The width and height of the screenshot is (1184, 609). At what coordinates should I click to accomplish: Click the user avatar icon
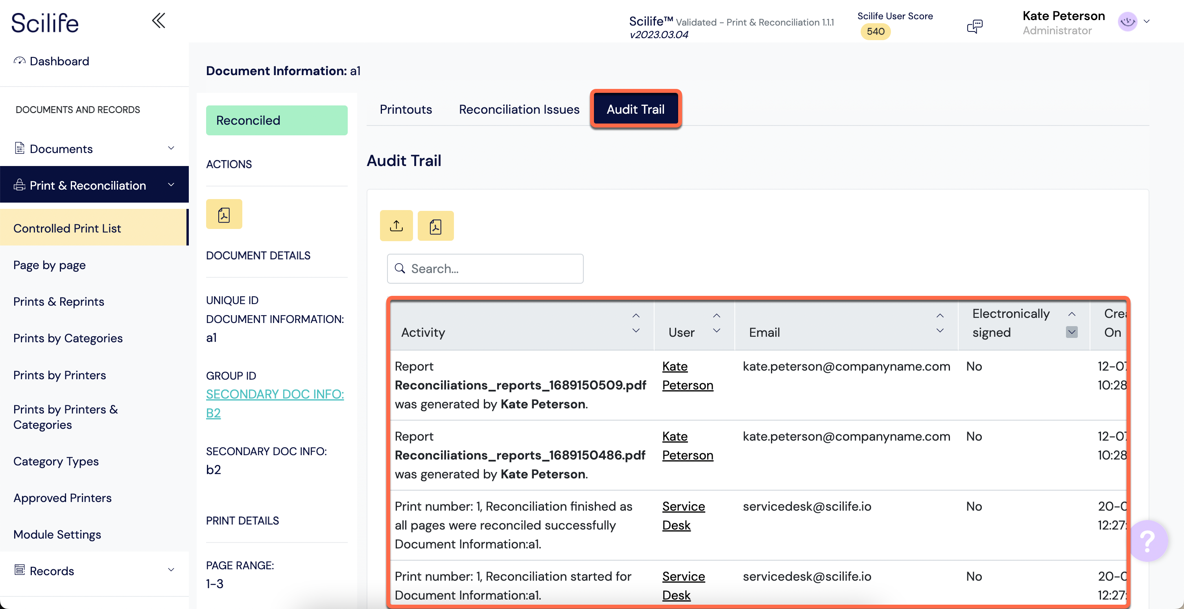point(1127,22)
